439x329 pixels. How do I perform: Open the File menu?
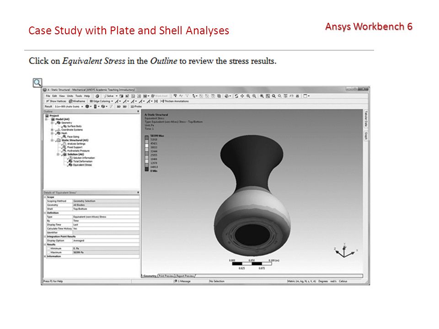[x=48, y=96]
